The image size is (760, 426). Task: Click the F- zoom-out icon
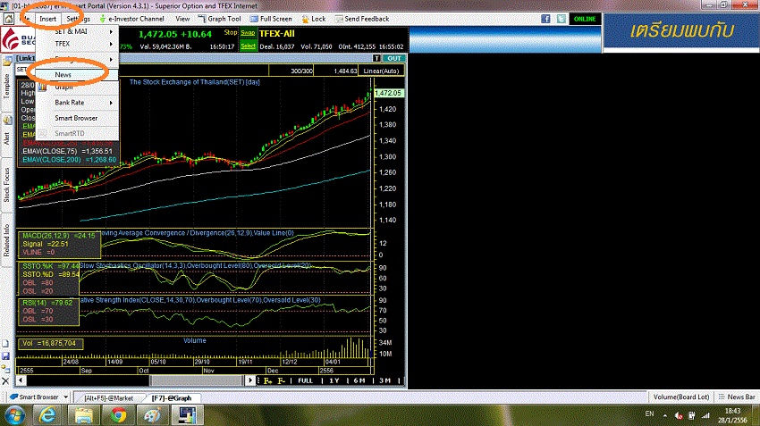(x=281, y=381)
